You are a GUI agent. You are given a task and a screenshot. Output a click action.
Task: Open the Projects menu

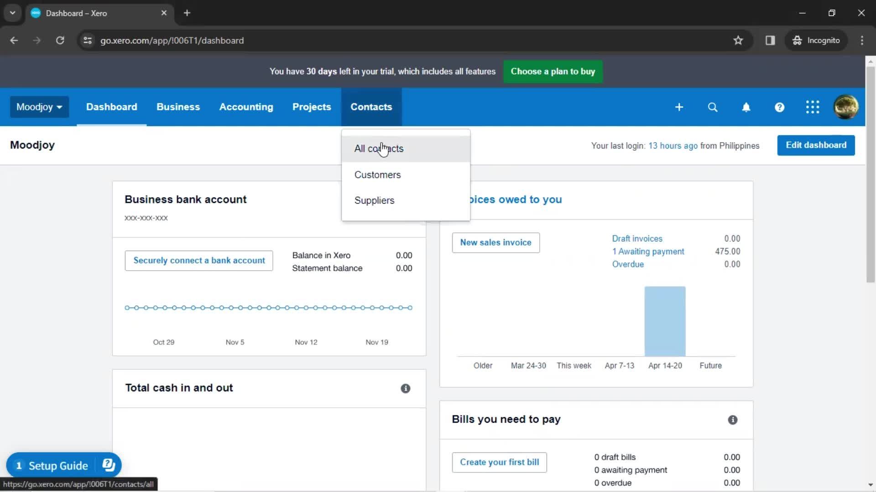click(x=312, y=107)
